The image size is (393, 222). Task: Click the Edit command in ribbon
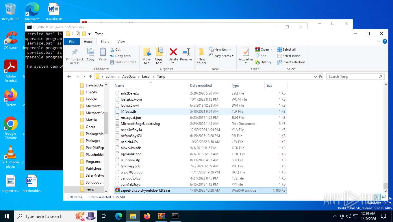point(261,56)
